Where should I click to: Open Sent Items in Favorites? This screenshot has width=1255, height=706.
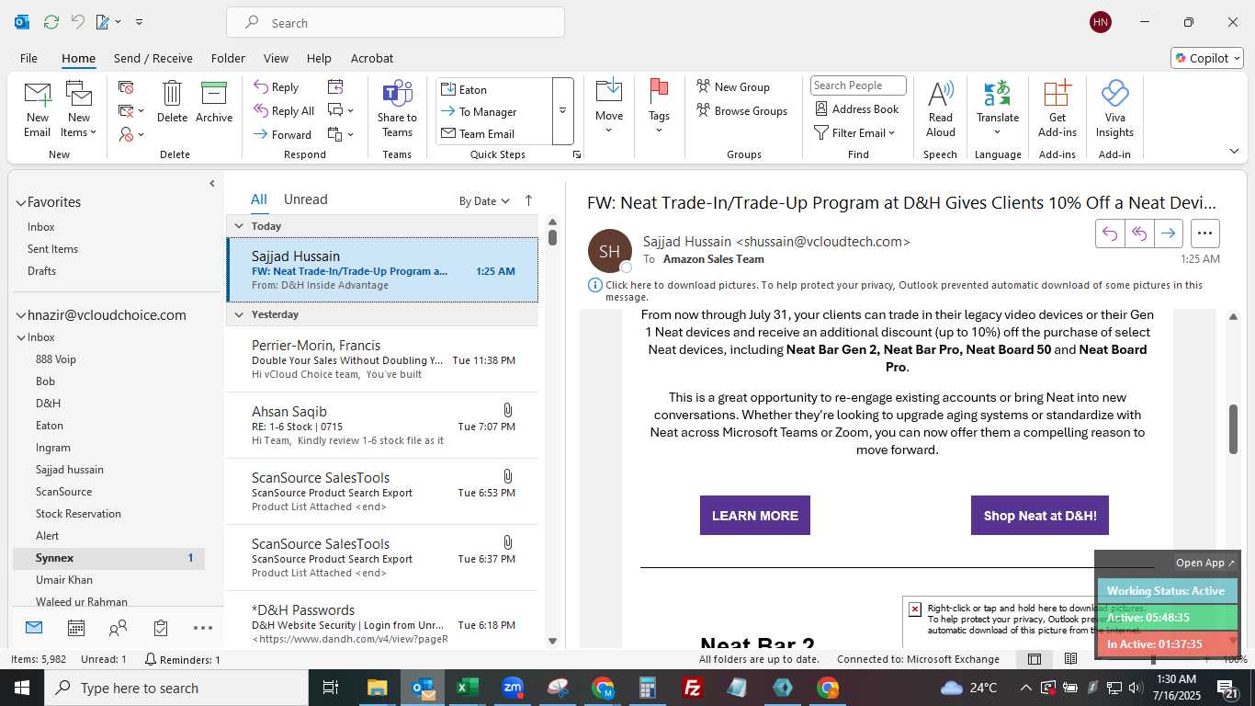point(52,249)
